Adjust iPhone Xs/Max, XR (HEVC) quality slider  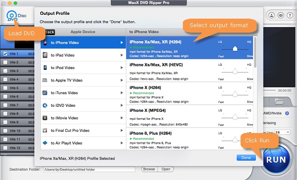[x=235, y=72]
